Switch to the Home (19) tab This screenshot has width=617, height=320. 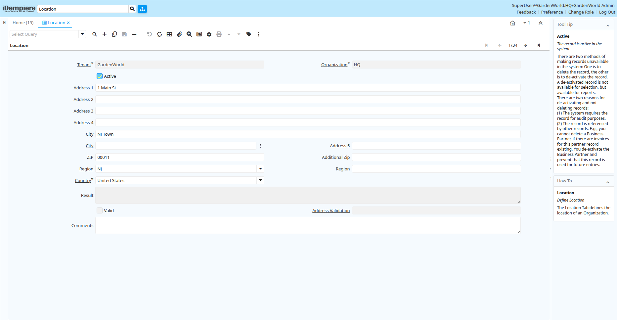pos(23,23)
